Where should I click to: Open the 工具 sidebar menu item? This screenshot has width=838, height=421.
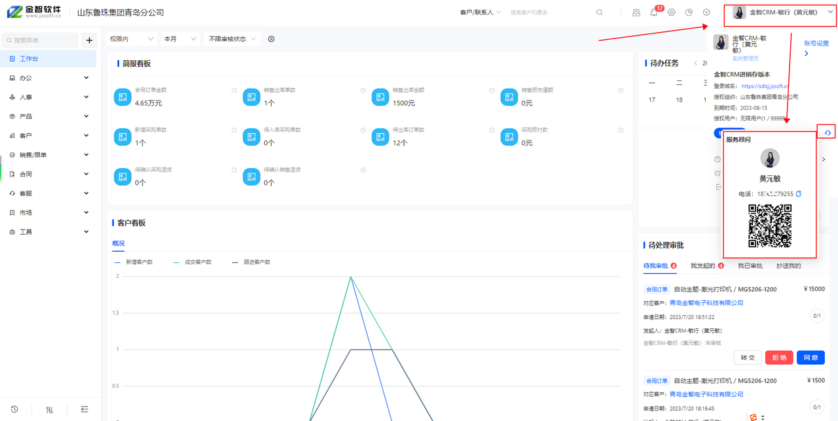[48, 232]
